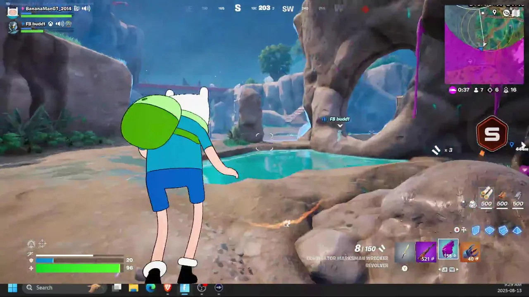Screen dimensions: 529x297
Task: Select the wall build piece
Action: point(476,230)
